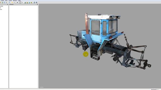Open the Create menu

[3, 0]
